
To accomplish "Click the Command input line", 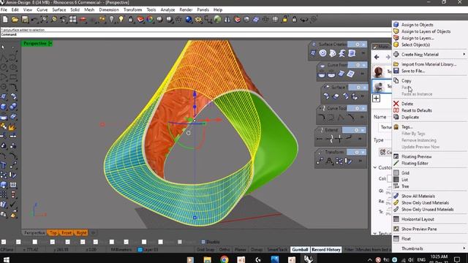I will point(195,34).
